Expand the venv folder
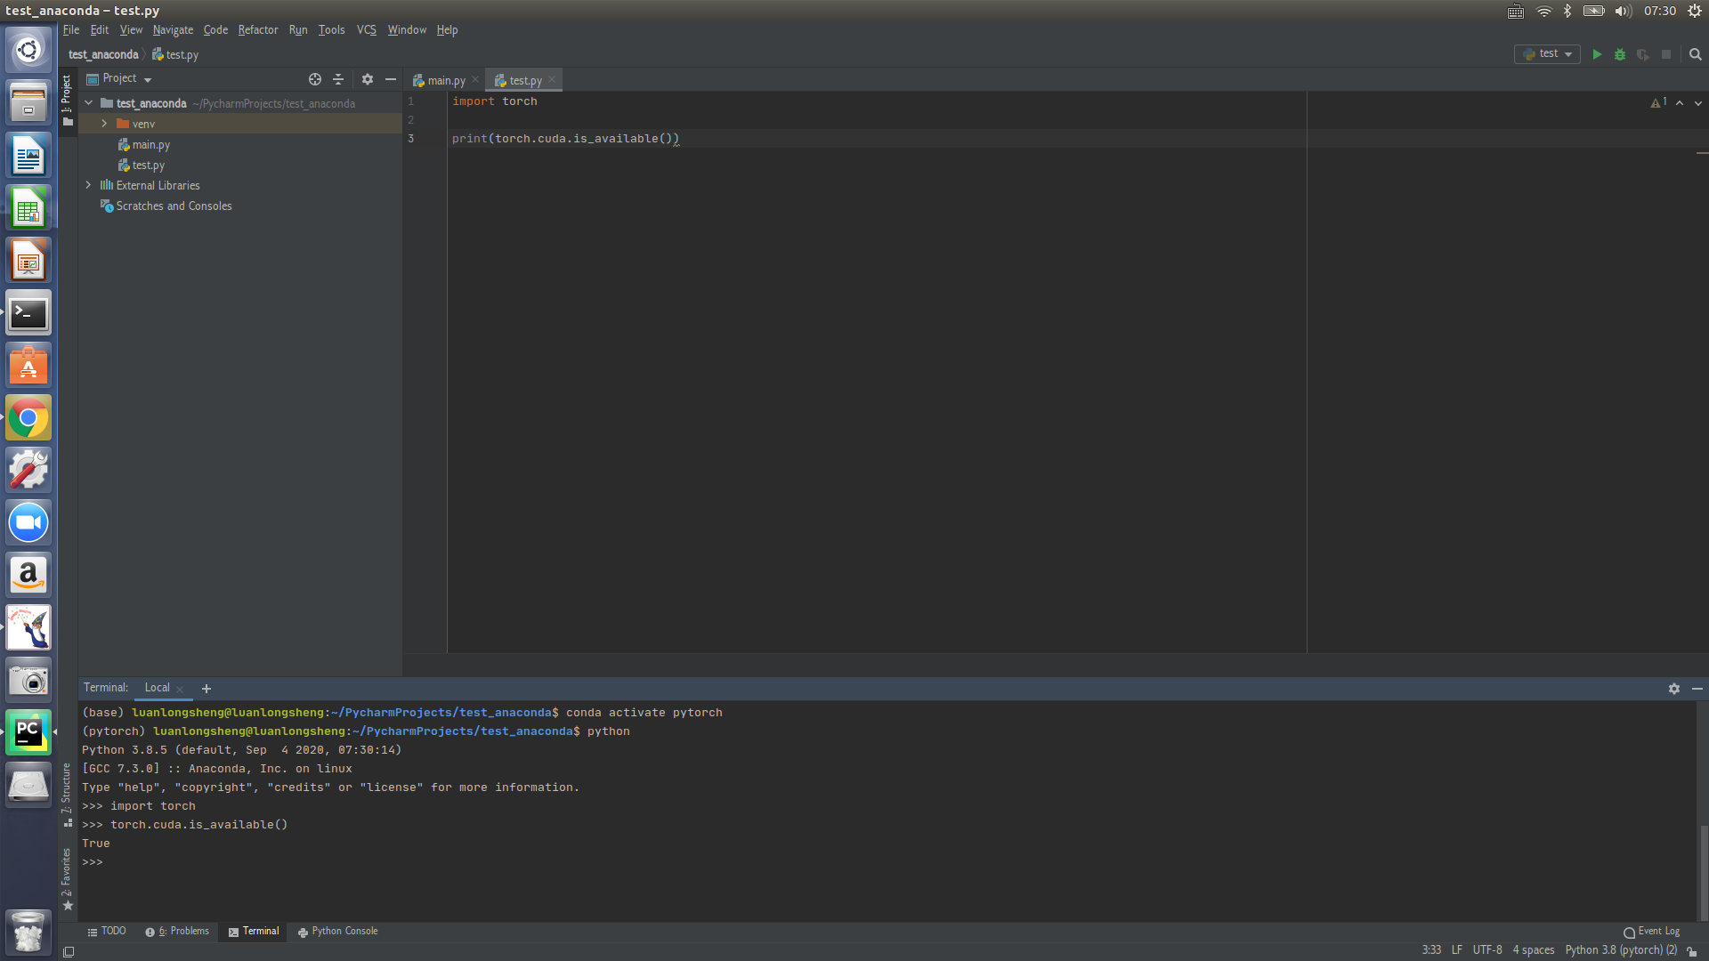The height and width of the screenshot is (961, 1709). tap(104, 124)
